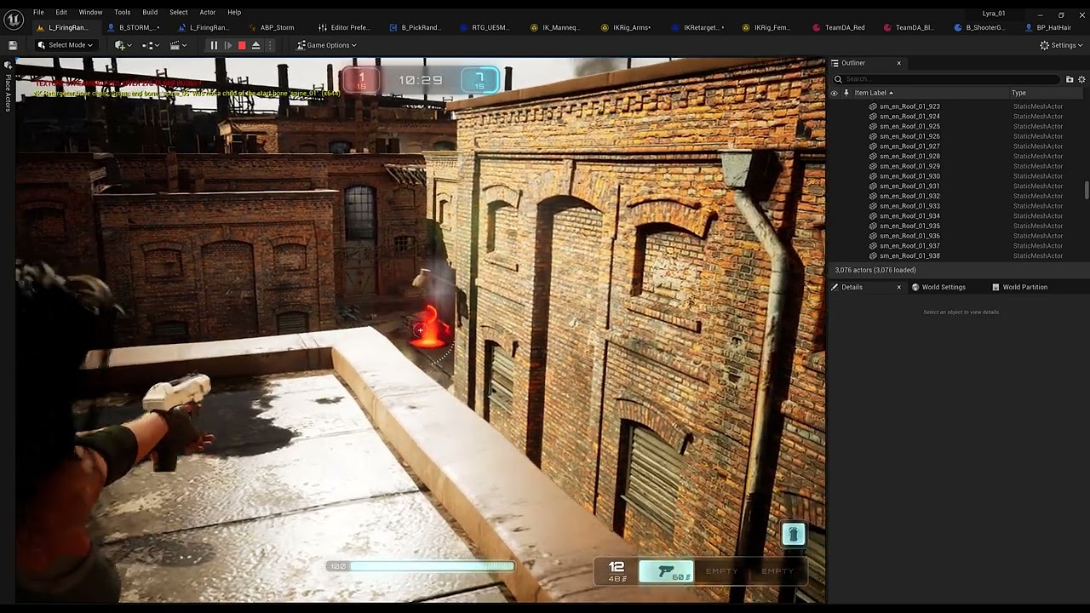Click the Outliner search field

(947, 79)
